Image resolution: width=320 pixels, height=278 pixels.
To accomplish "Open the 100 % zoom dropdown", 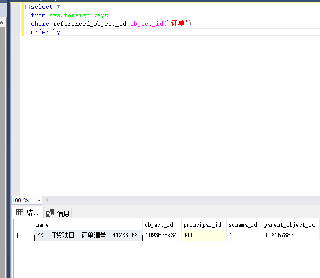I will 39,200.
